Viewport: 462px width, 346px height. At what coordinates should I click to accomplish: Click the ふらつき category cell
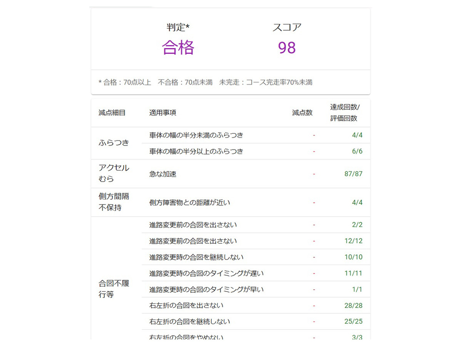coord(114,143)
